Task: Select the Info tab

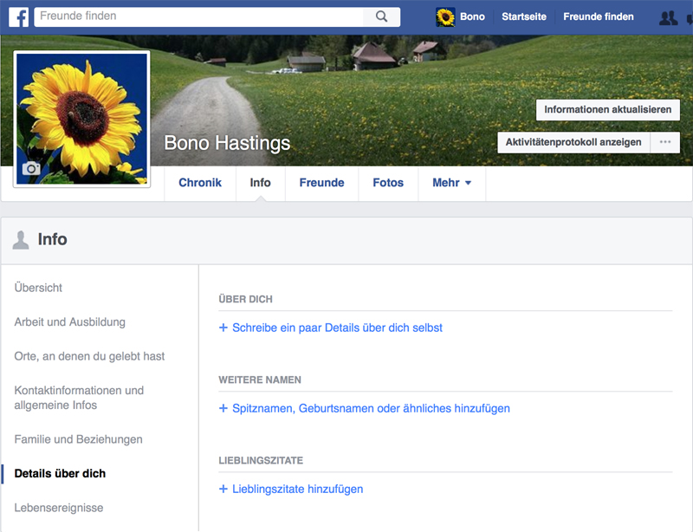Action: [x=261, y=183]
